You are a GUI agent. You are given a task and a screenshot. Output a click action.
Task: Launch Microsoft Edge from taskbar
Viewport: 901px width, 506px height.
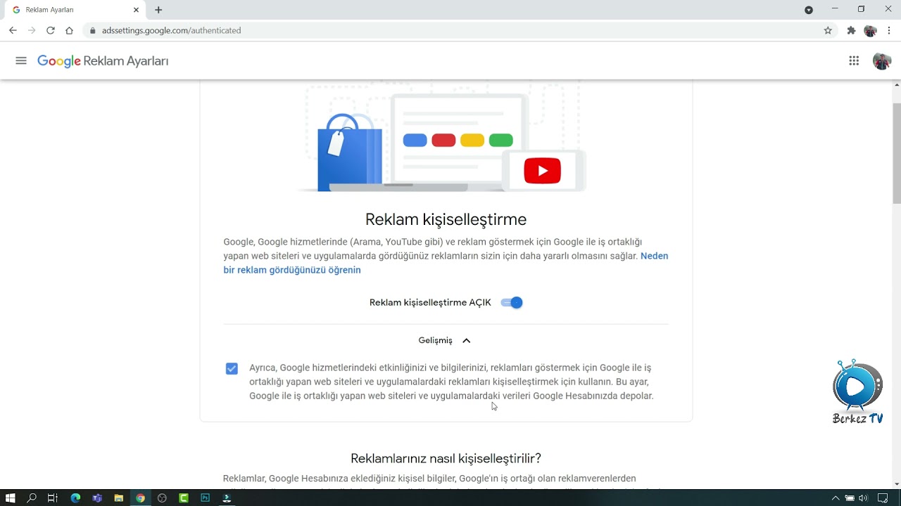(x=75, y=498)
